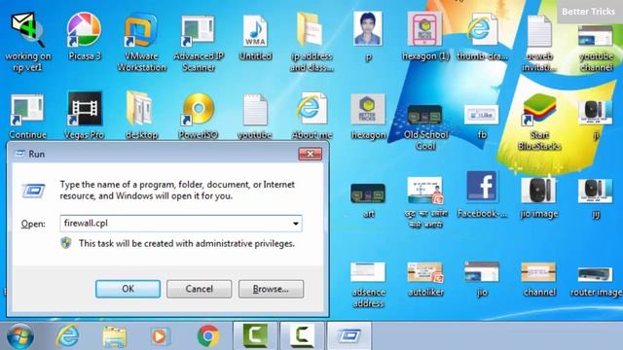Select the Start BlueStacks shortcut
Viewport: 623px width, 350px height.
(x=538, y=122)
